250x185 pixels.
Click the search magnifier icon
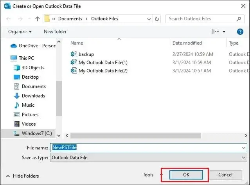point(238,19)
